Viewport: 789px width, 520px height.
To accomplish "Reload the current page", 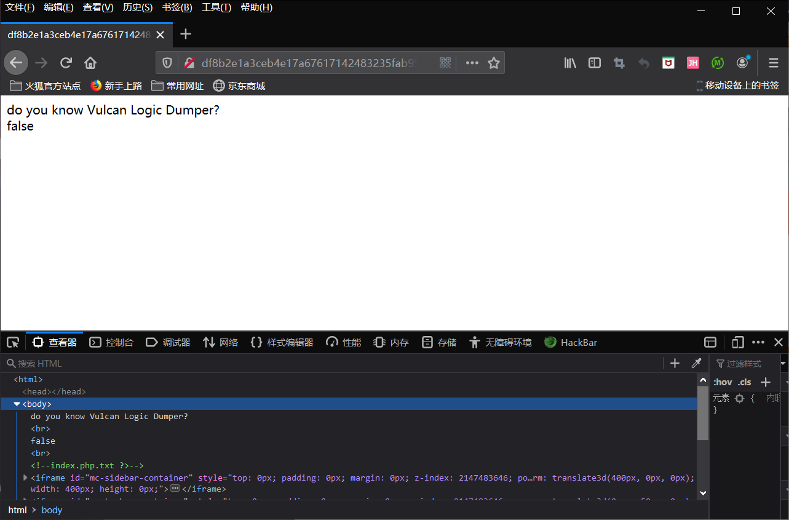I will 66,63.
